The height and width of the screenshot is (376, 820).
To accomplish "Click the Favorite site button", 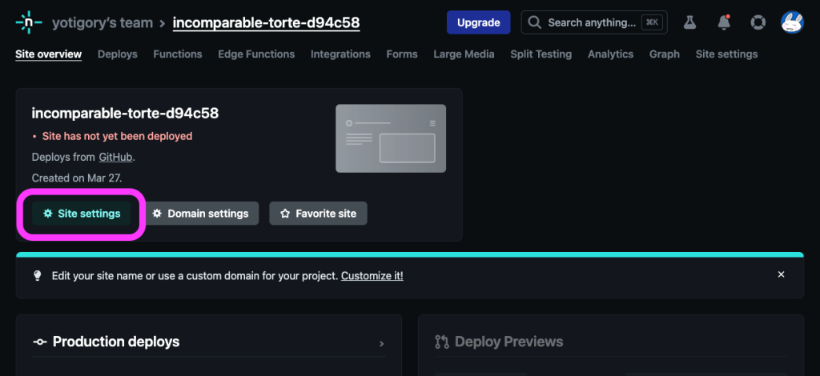I will pos(318,214).
